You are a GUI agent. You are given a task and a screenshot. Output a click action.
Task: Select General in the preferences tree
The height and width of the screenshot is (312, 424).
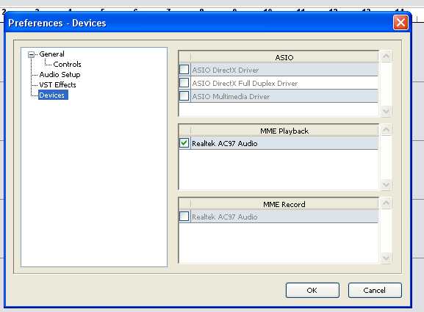pos(51,54)
